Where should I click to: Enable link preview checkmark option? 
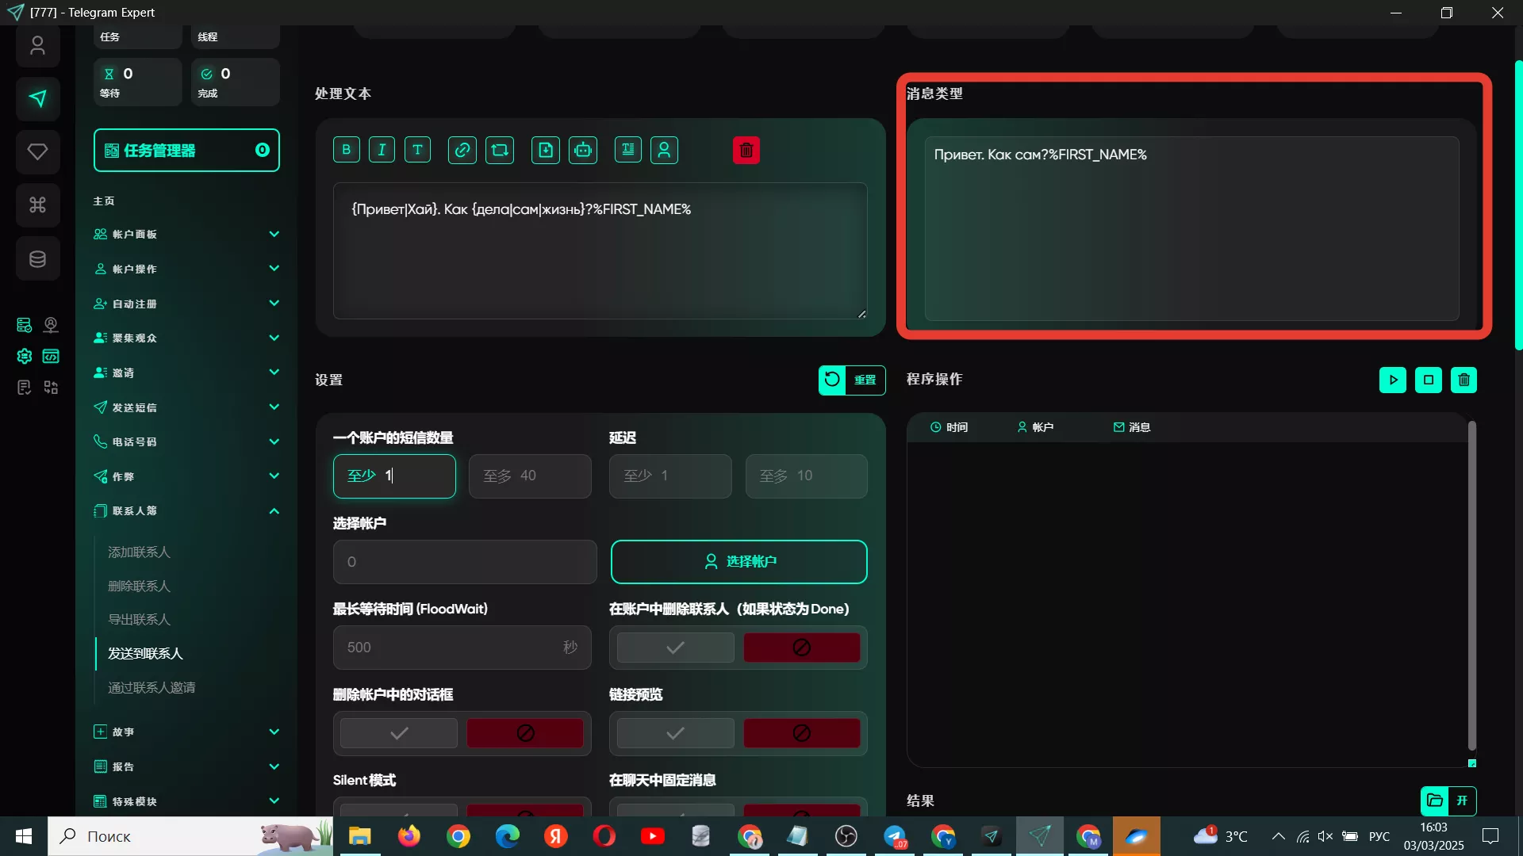coord(675,733)
